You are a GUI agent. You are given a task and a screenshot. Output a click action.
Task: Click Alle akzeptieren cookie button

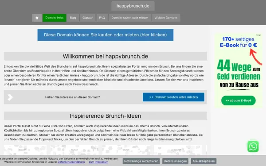click(x=203, y=161)
